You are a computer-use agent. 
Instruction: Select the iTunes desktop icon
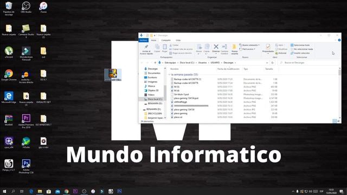click(x=43, y=8)
